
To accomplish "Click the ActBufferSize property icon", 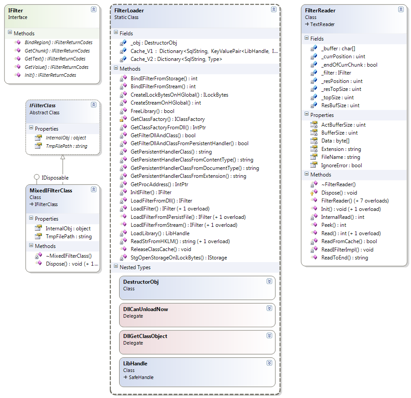I will [314, 125].
